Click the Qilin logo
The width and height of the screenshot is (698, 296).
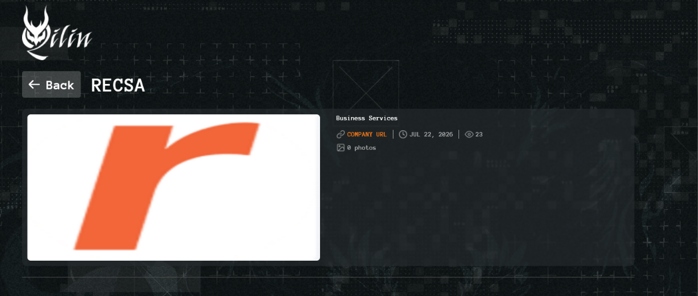click(x=57, y=33)
